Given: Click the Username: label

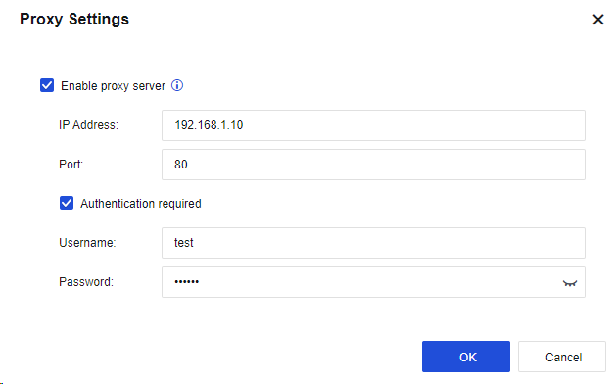Looking at the screenshot, I should click(x=87, y=243).
